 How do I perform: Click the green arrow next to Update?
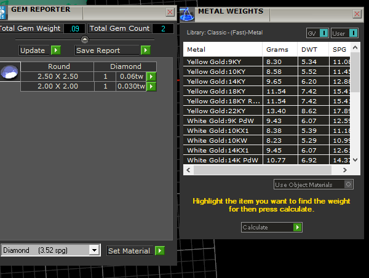pyautogui.click(x=56, y=50)
